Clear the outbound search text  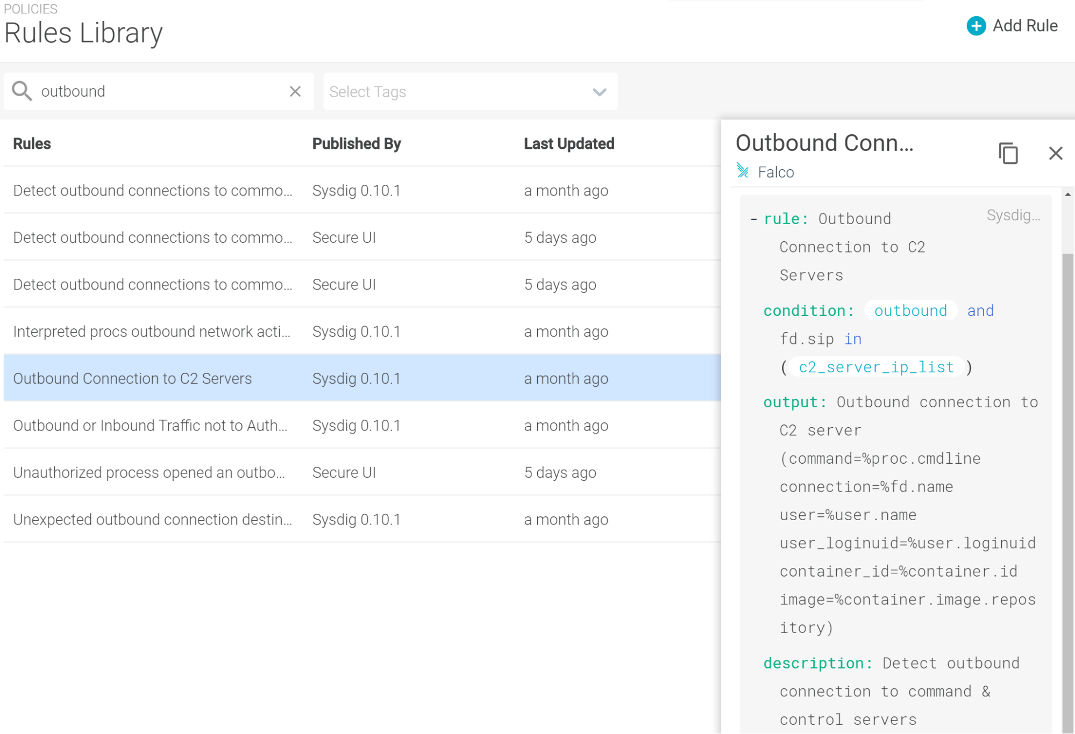coord(295,91)
